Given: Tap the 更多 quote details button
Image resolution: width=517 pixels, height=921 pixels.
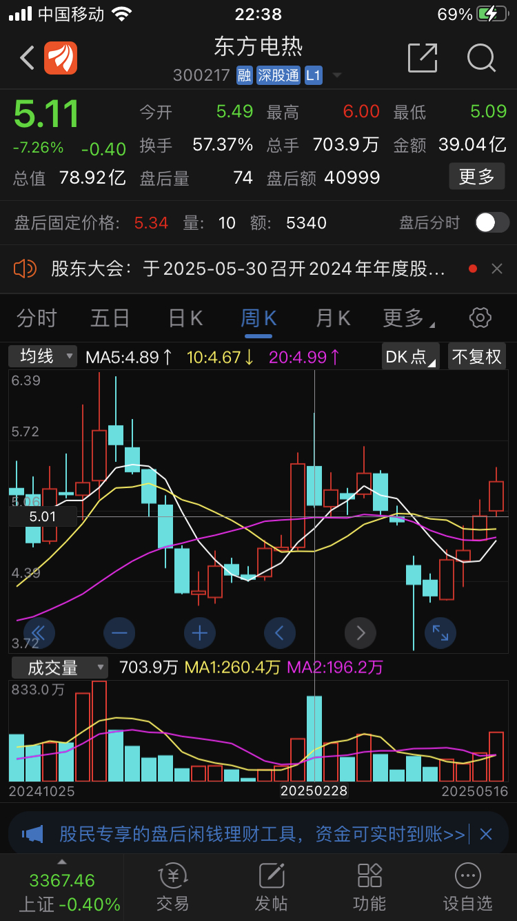Looking at the screenshot, I should click(x=477, y=177).
